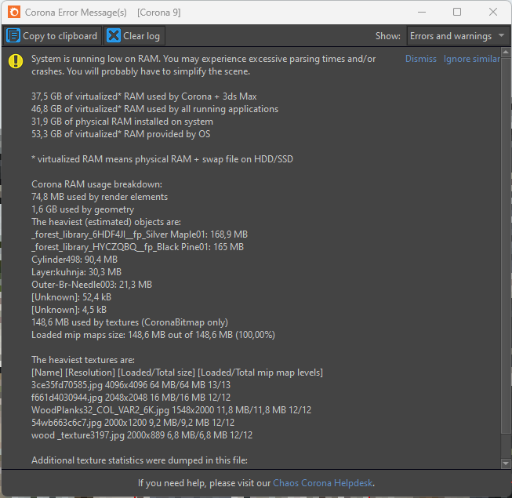Click the virtualized RAM footnote line
Screen dimensions: 512x498
162,159
